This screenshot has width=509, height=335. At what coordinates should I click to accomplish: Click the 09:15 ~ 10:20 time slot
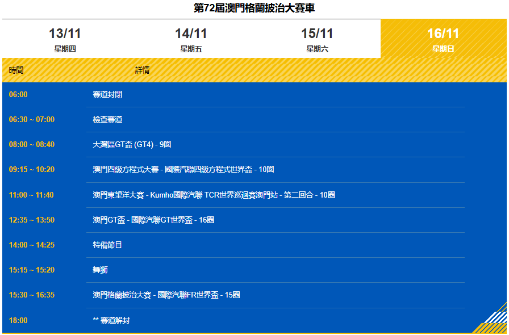[32, 170]
